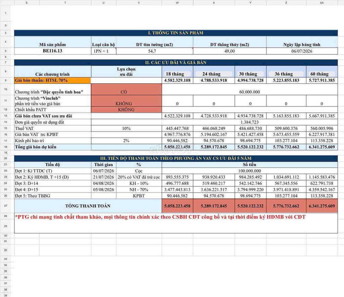This screenshot has width=344, height=297.
Task: Select column header U
Action: (x=103, y=3)
